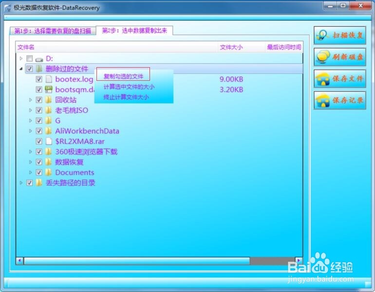Viewport: 375px width, 292px height.
Task: Click the horizontal scrollbar right arrow
Action: click(299, 261)
